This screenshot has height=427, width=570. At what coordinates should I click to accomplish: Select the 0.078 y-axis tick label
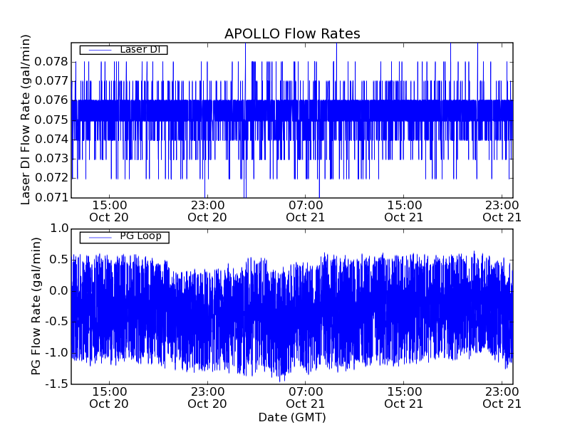click(x=51, y=62)
